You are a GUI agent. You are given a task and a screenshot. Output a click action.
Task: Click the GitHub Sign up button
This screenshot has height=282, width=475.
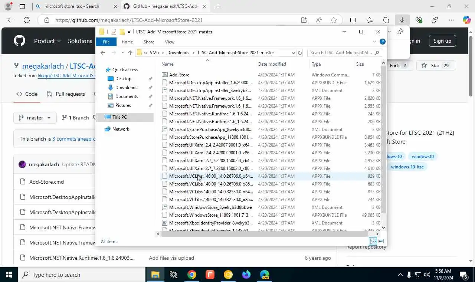tap(442, 41)
